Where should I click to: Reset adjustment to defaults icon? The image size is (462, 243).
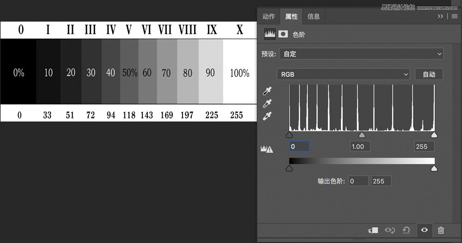pyautogui.click(x=407, y=230)
